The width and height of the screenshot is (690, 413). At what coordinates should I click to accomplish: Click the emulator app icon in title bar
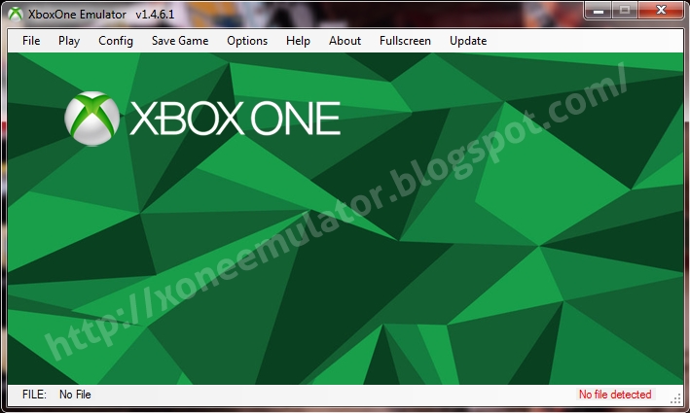(17, 11)
